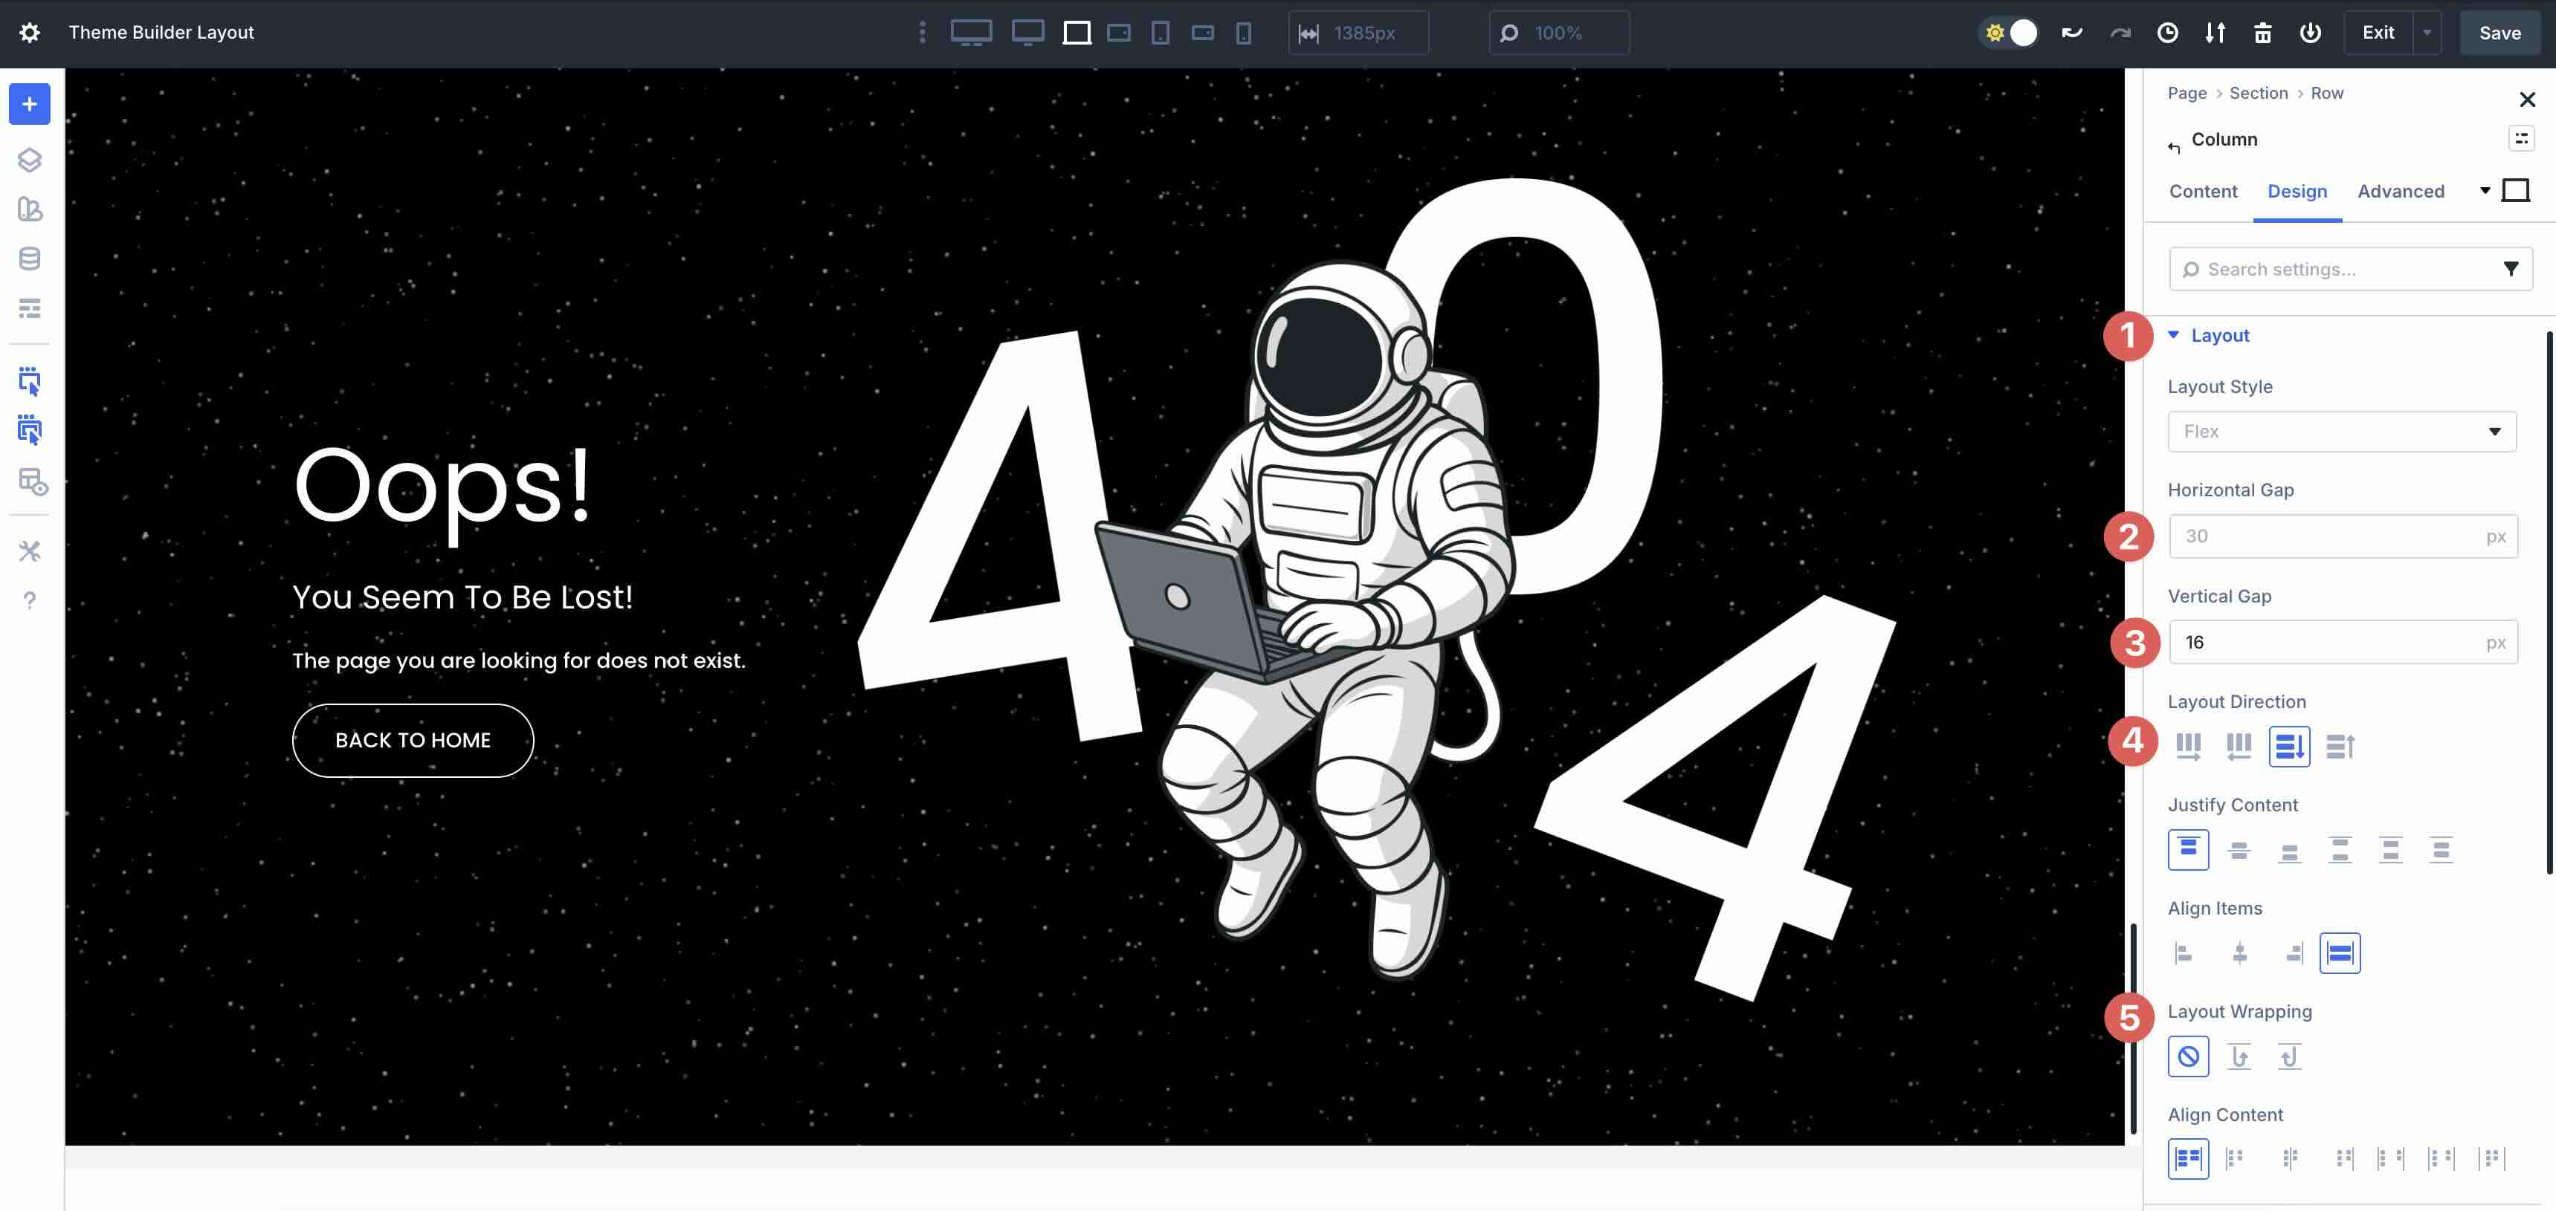The width and height of the screenshot is (2556, 1211).
Task: Click the history clock icon
Action: (2167, 33)
